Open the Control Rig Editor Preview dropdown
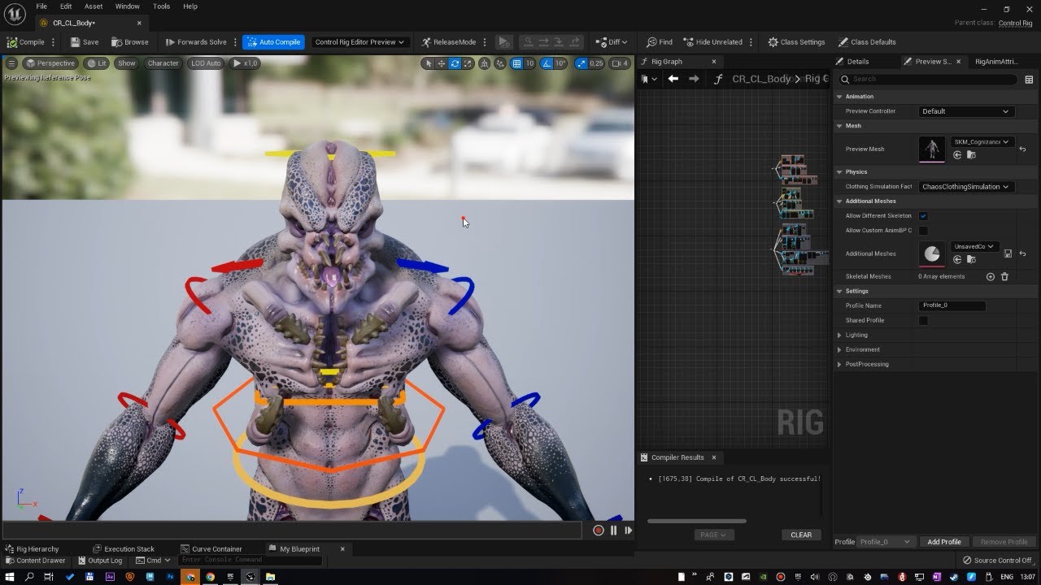Image resolution: width=1041 pixels, height=585 pixels. pos(359,42)
